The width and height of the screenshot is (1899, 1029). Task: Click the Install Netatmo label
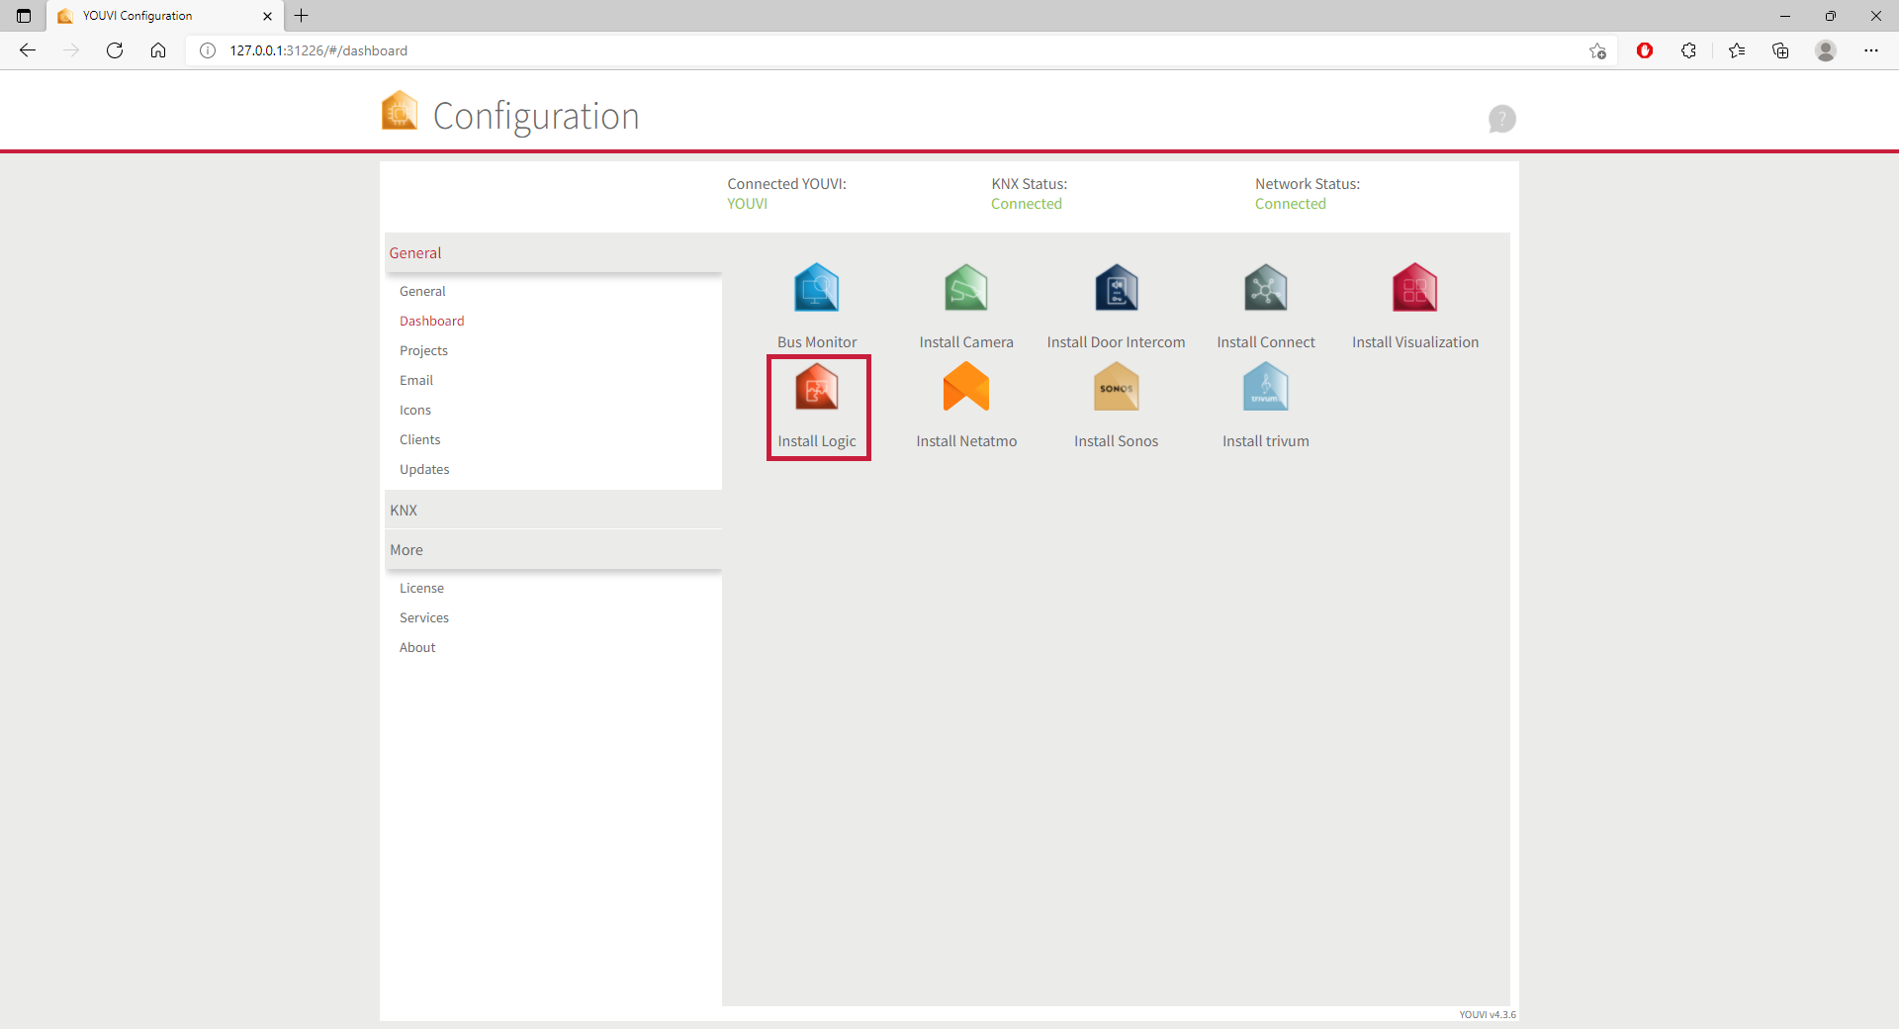click(966, 441)
